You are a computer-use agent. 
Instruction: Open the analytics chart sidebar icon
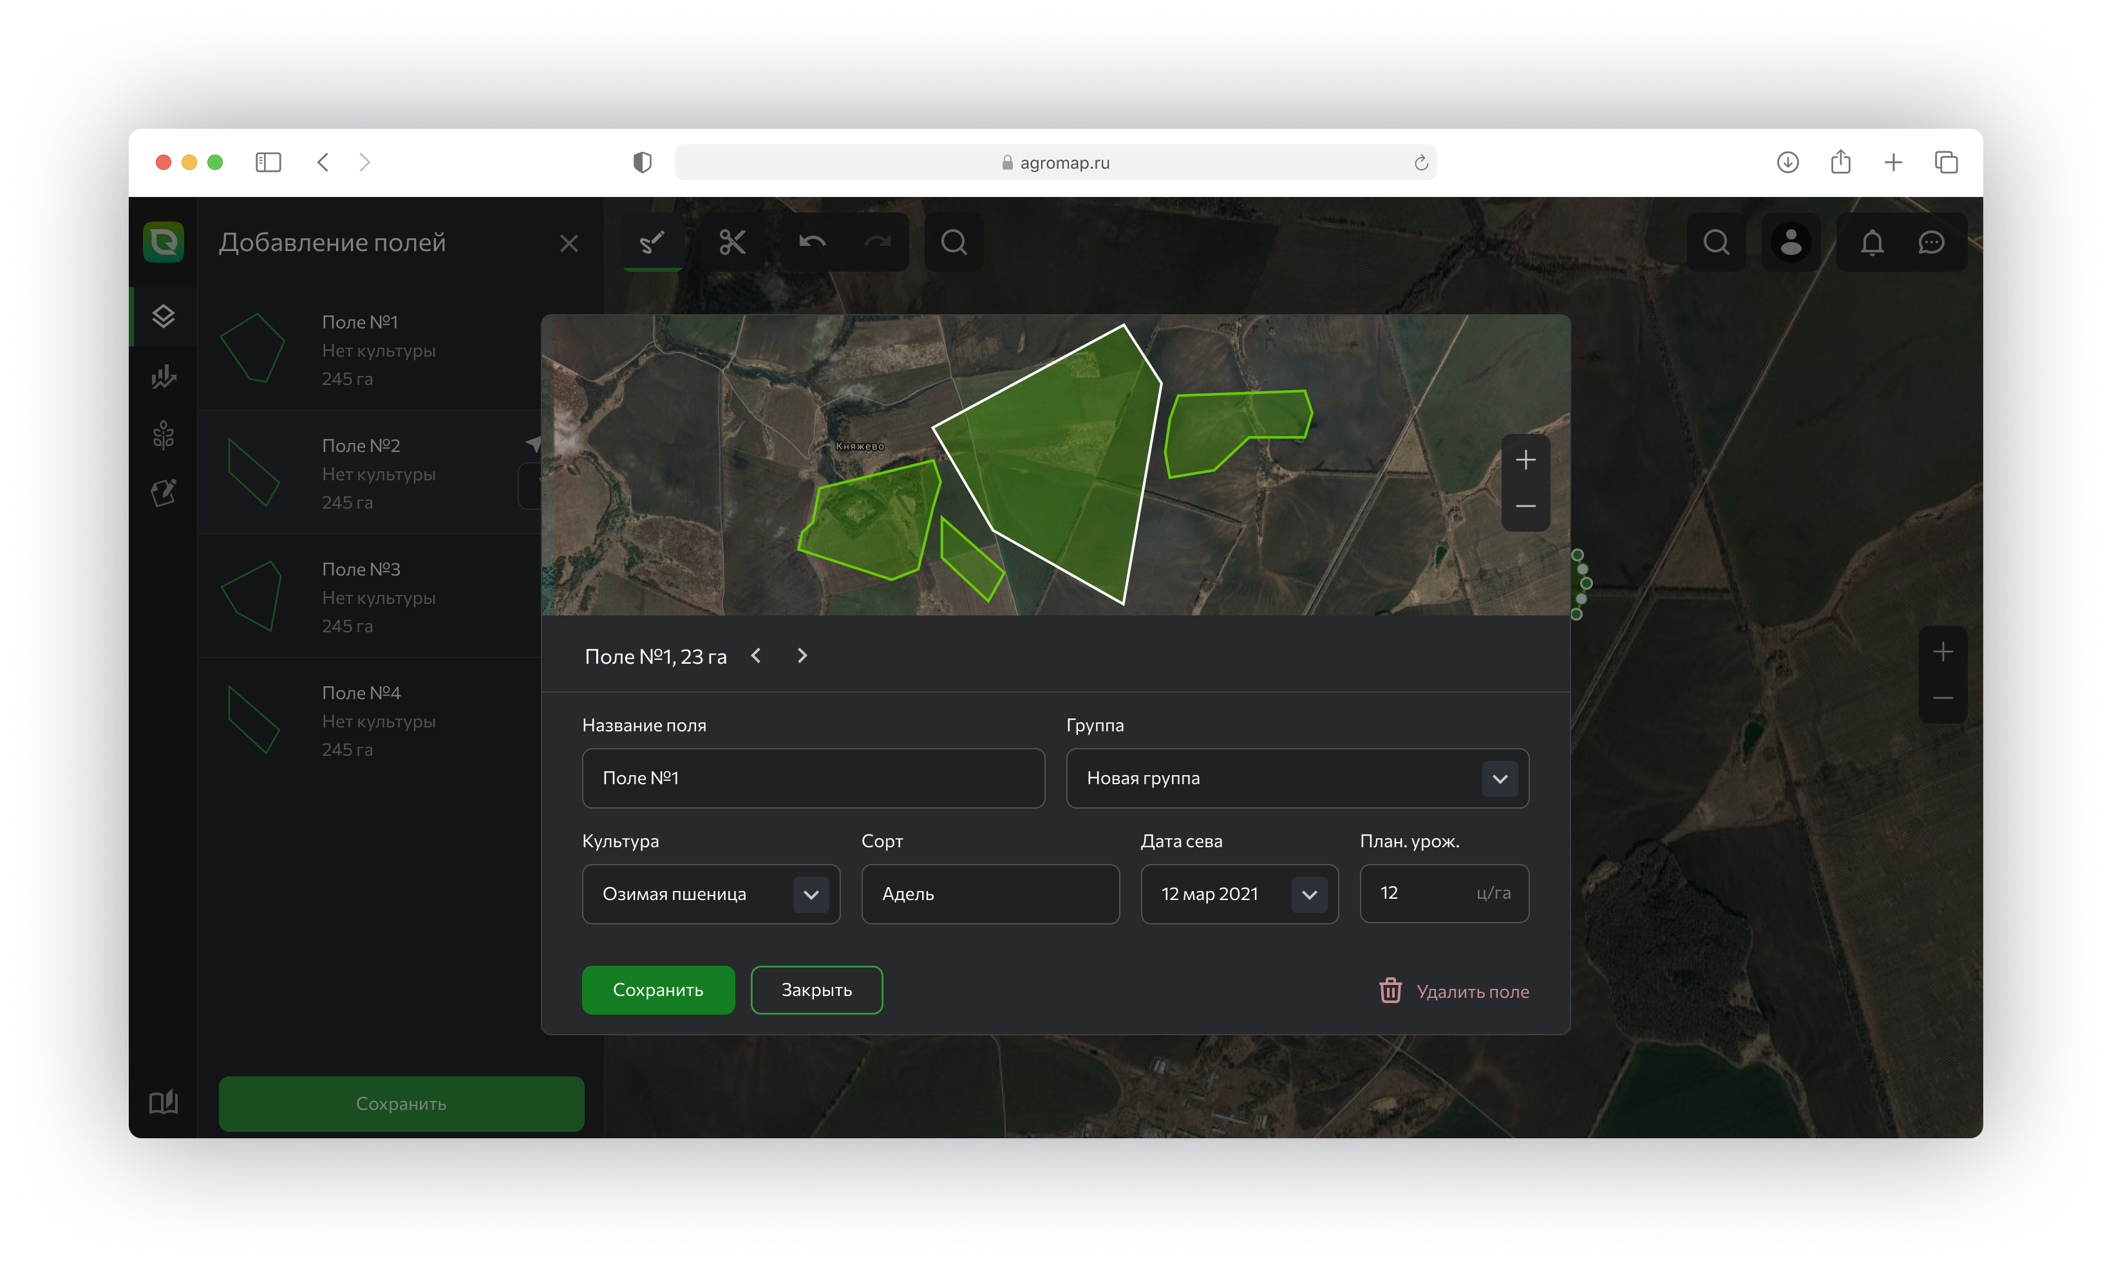point(163,377)
